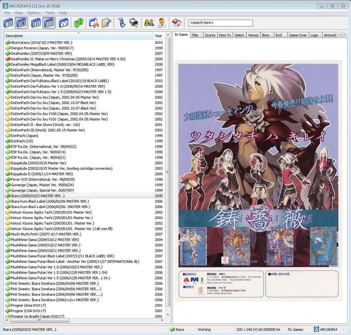Click the red house home icon
351x335 pixels.
[177, 23]
